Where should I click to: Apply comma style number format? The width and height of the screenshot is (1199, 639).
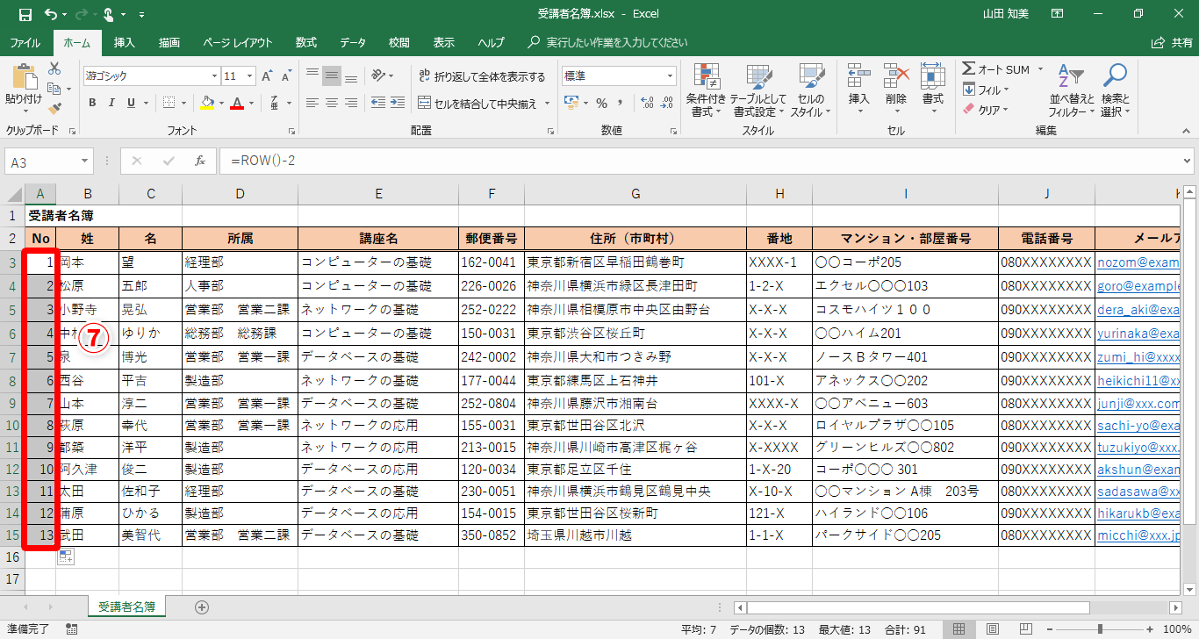pyautogui.click(x=621, y=103)
